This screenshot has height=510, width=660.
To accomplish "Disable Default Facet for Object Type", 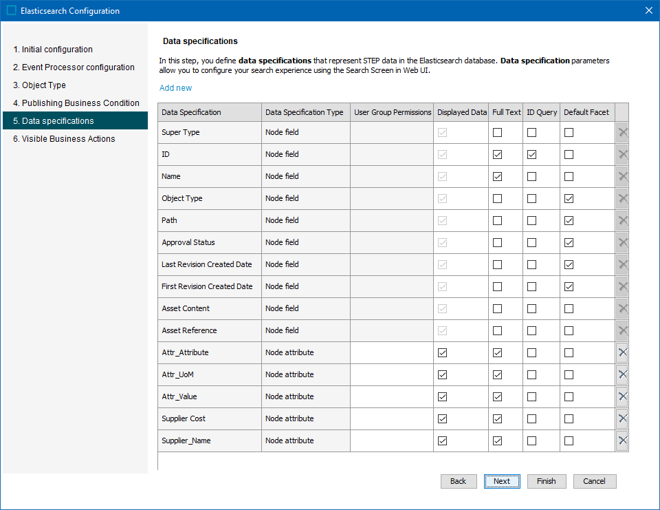I will 569,199.
